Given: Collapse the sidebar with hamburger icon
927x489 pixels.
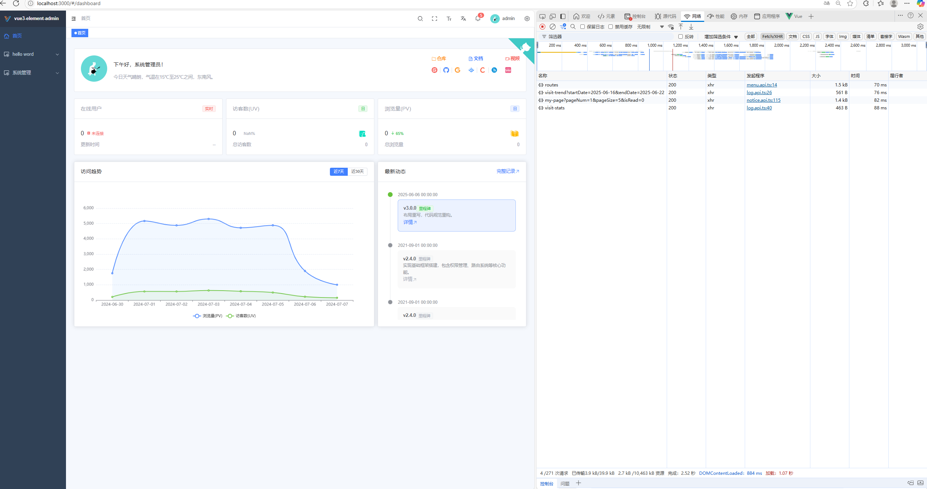Looking at the screenshot, I should click(73, 18).
